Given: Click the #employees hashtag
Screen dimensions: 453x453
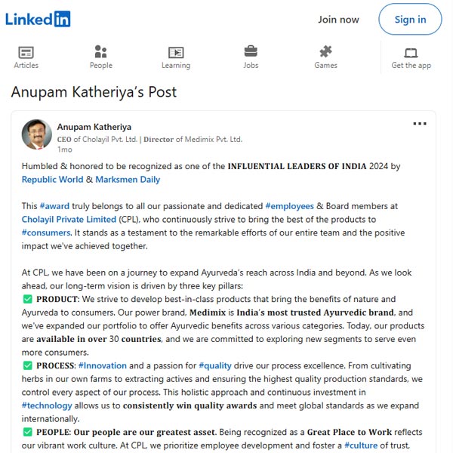Looking at the screenshot, I should tap(289, 206).
